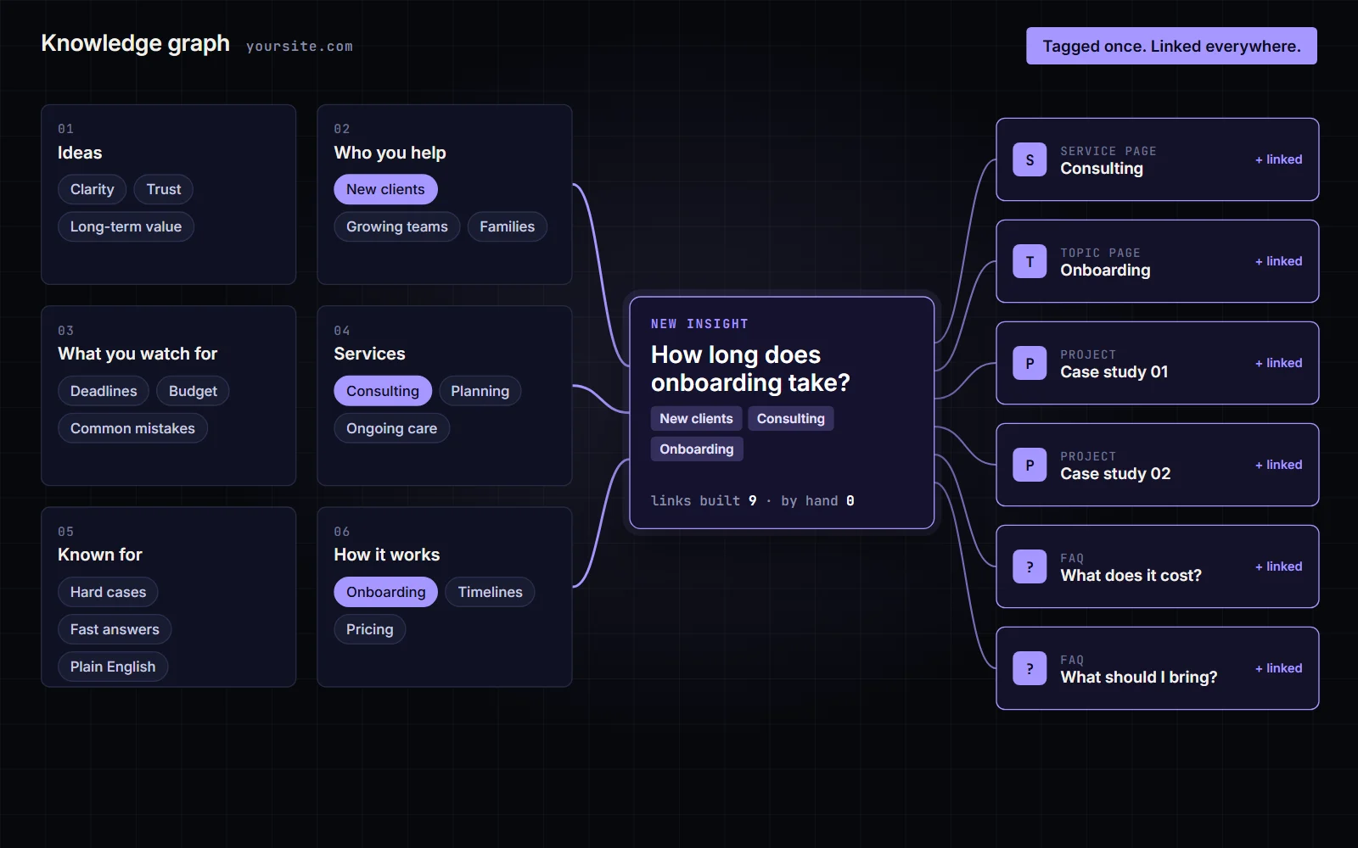Select the Clarity tag in Ideas

click(x=92, y=189)
